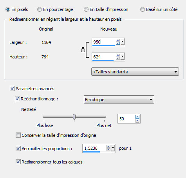186x178 pixels.
Task: Open width field dropdown arrow
Action: tap(122, 42)
